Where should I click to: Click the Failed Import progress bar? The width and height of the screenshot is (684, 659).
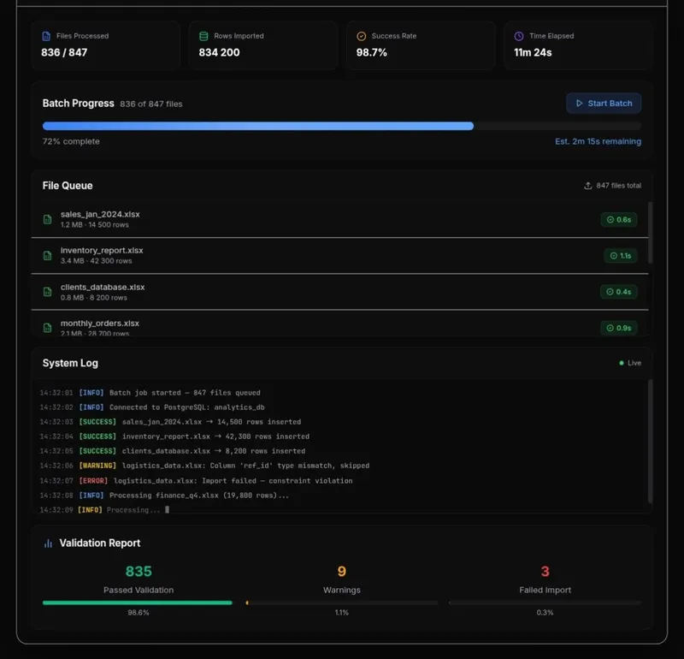(x=545, y=603)
